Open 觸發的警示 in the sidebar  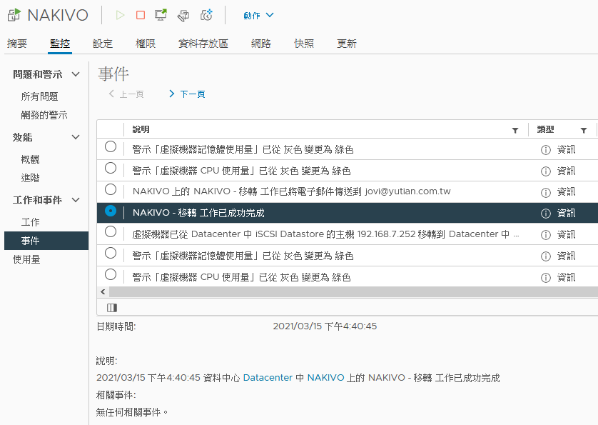(44, 115)
